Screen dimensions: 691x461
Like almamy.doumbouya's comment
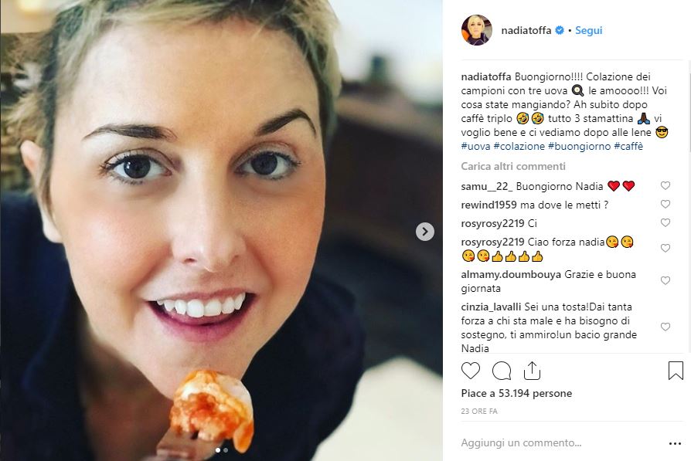[665, 281]
